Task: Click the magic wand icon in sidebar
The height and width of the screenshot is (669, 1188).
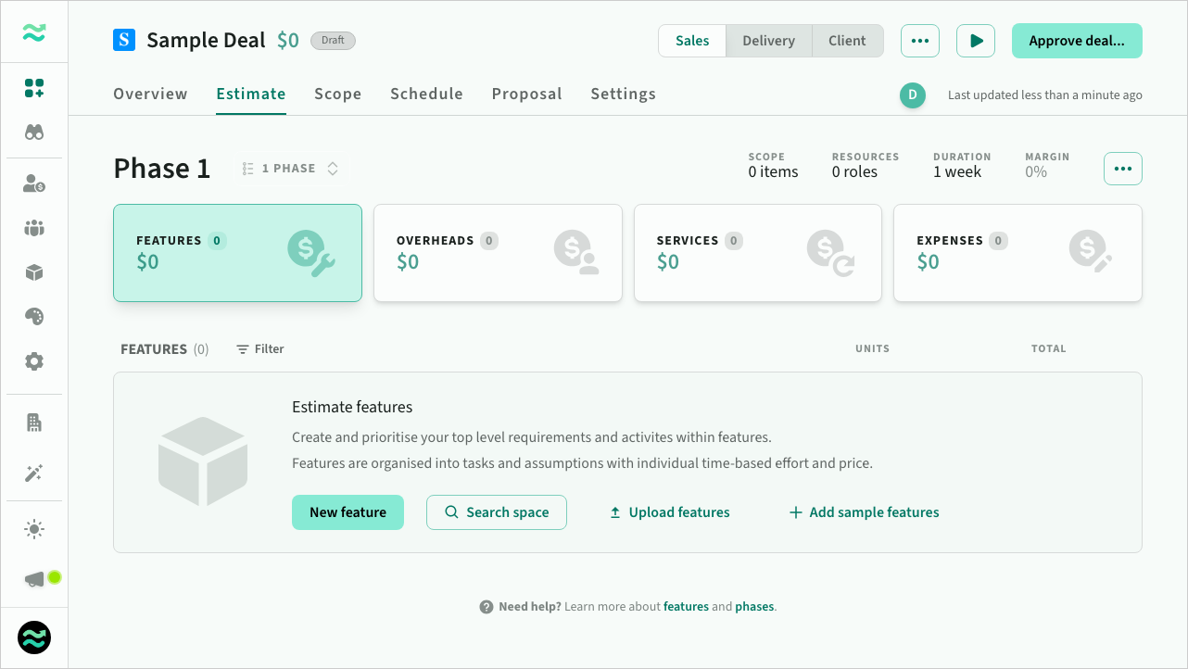Action: [x=34, y=473]
